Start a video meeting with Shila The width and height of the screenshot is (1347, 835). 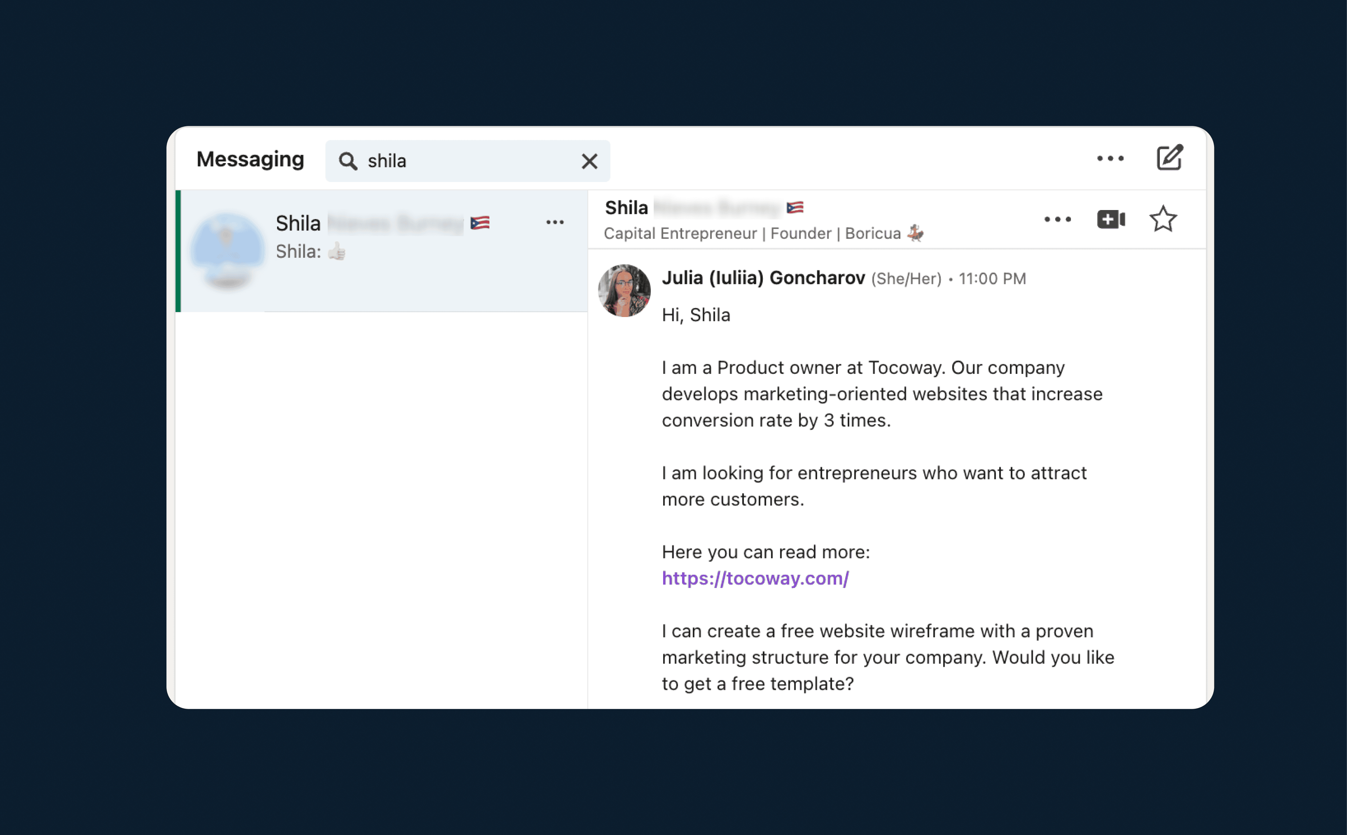click(x=1111, y=219)
